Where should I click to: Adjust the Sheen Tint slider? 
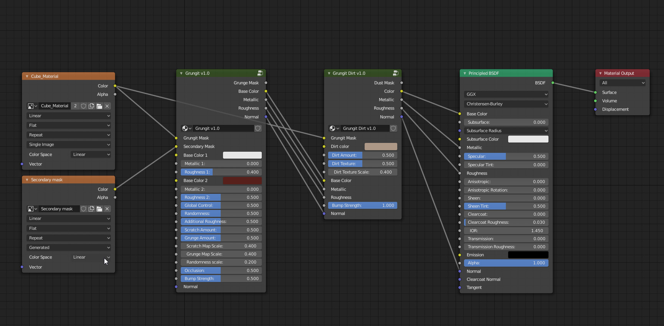coord(506,206)
